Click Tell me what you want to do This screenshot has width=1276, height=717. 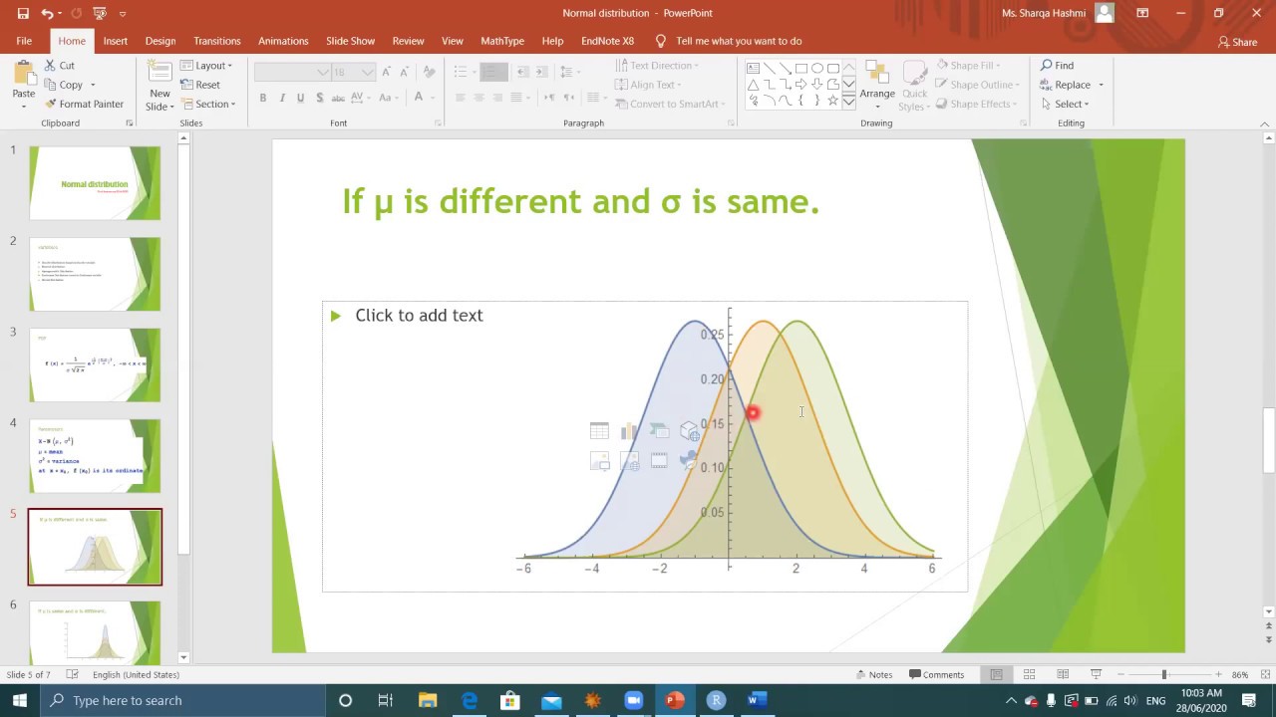pos(738,41)
